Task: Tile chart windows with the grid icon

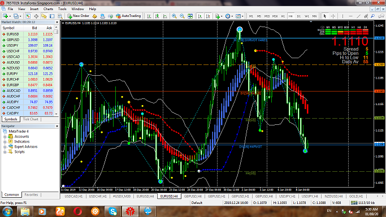Action: pos(190,16)
